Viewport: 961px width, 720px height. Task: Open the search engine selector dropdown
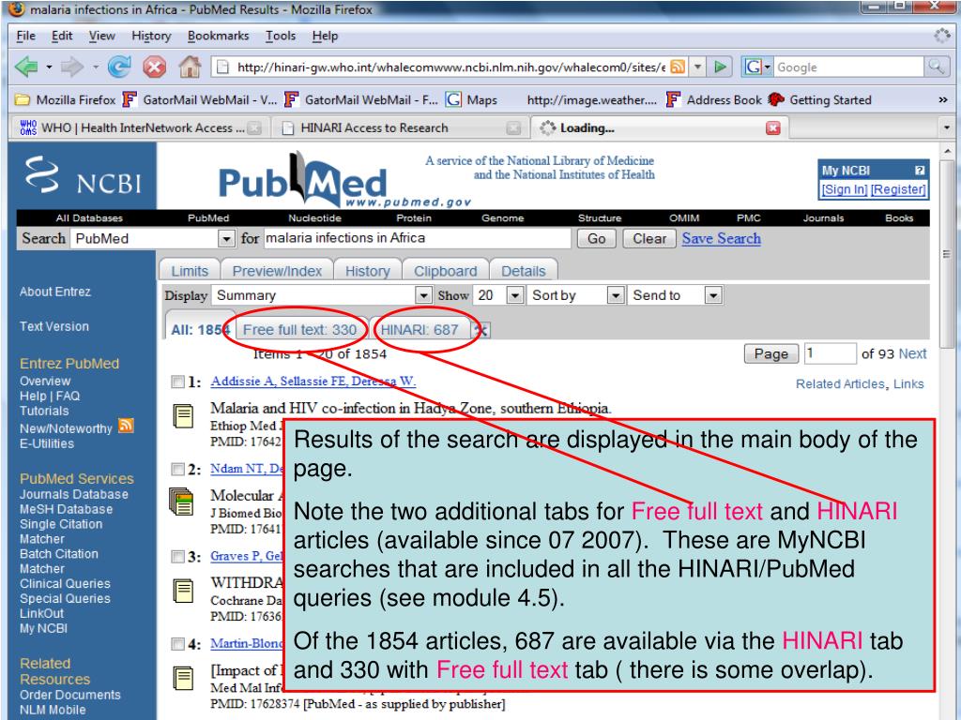(758, 67)
